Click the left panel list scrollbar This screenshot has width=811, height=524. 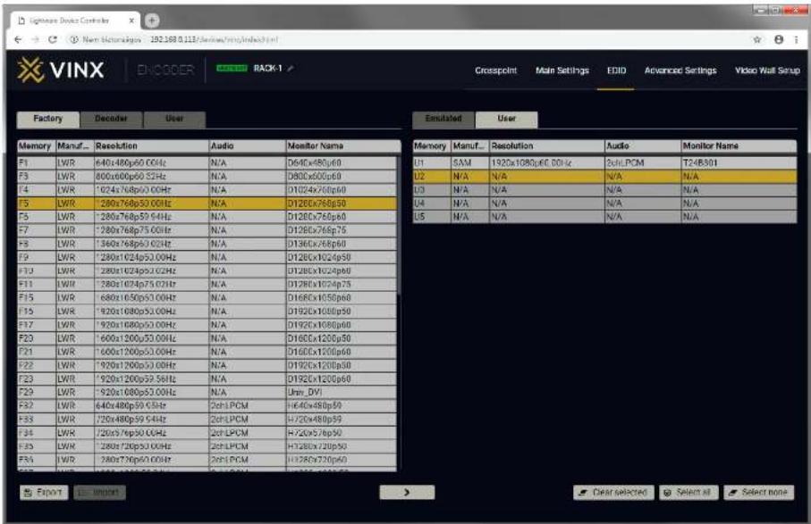(x=399, y=225)
